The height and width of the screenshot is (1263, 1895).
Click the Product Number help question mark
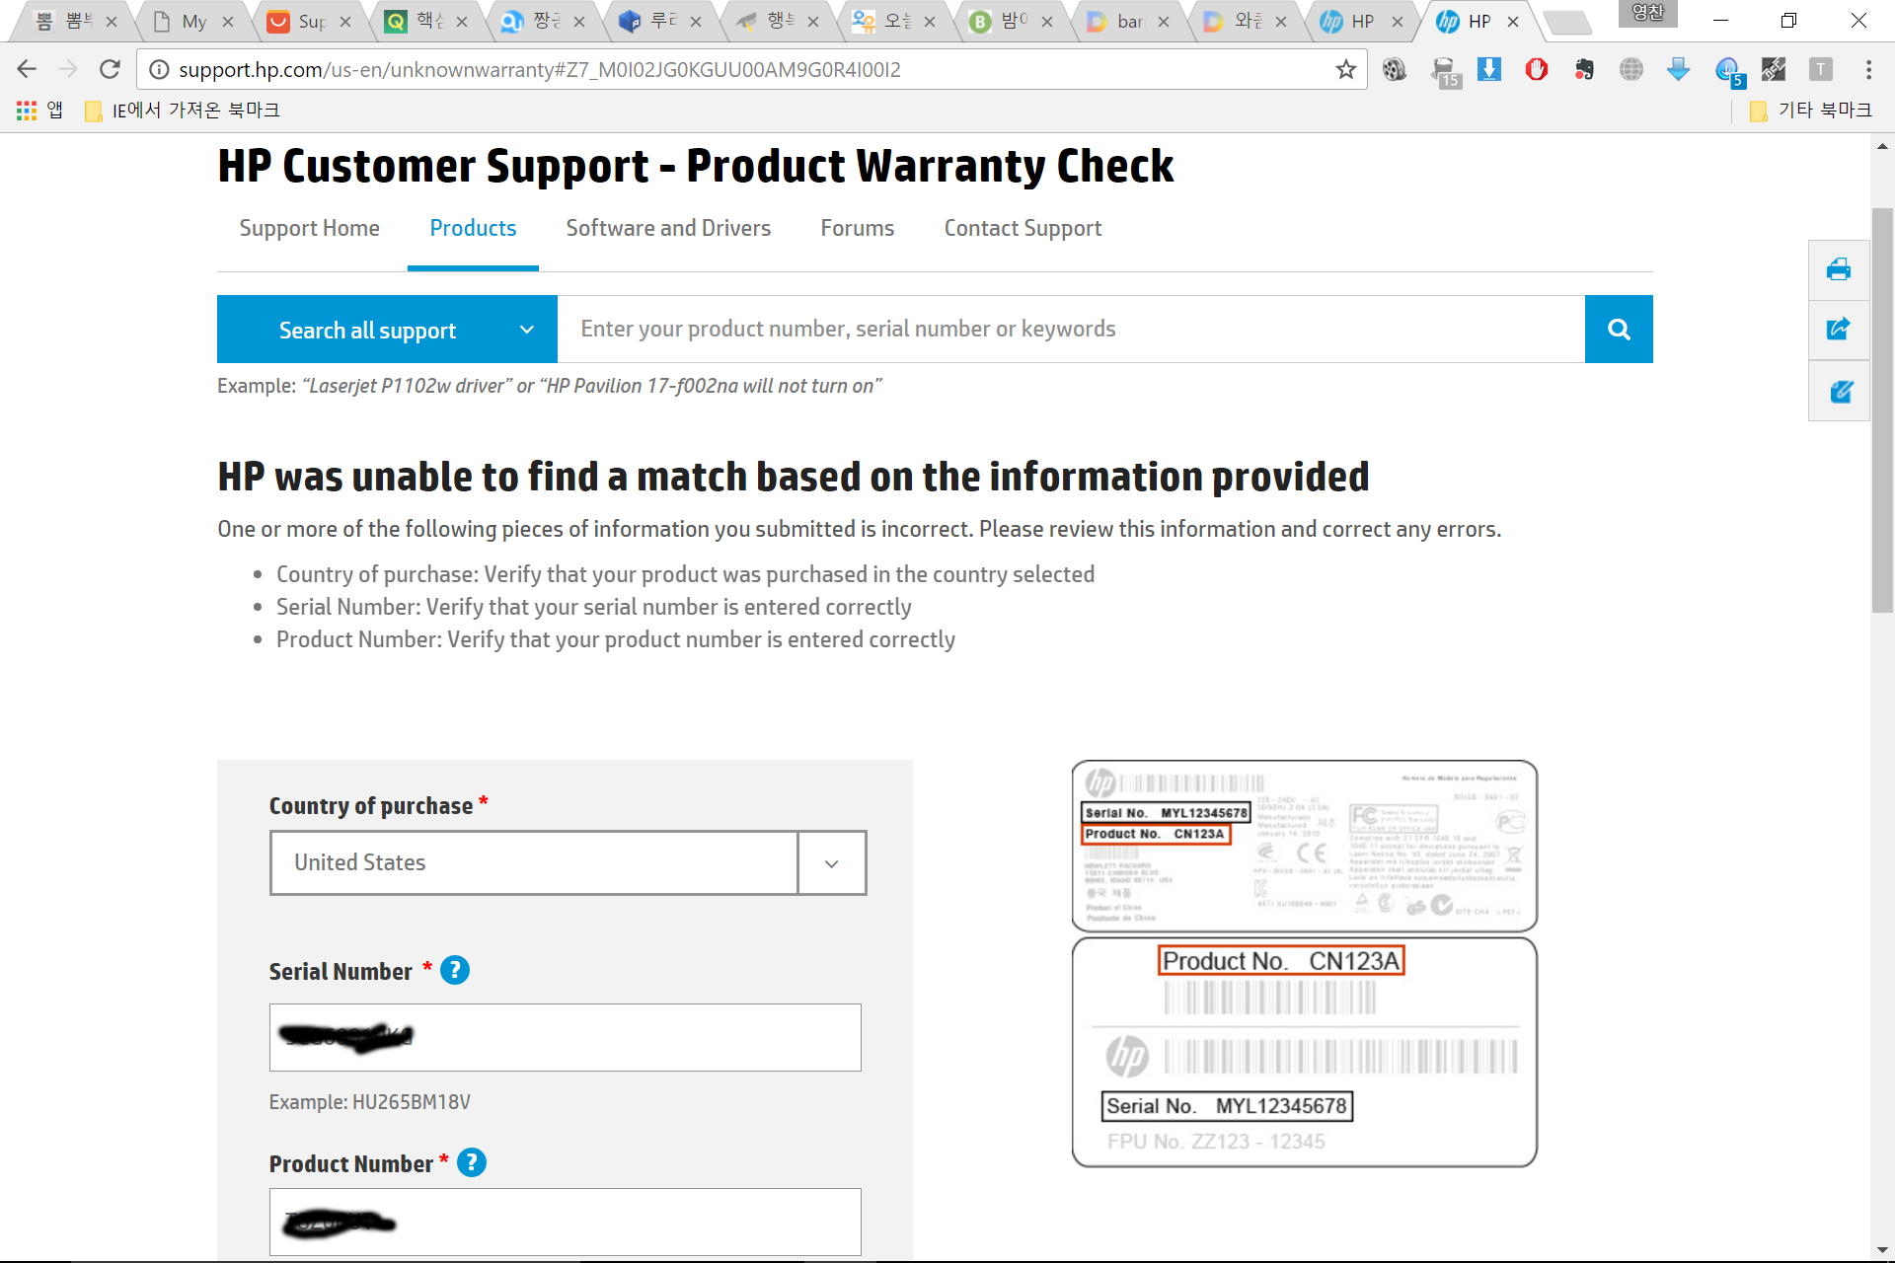[x=472, y=1163]
